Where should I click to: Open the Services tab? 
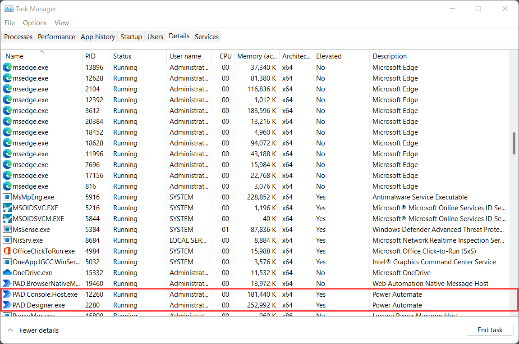tap(207, 36)
